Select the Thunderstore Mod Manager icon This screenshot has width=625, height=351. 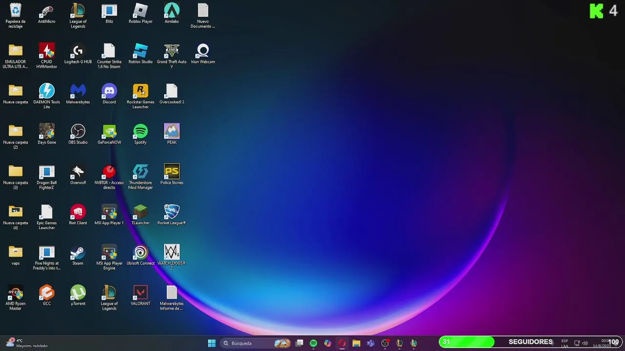pyautogui.click(x=141, y=177)
